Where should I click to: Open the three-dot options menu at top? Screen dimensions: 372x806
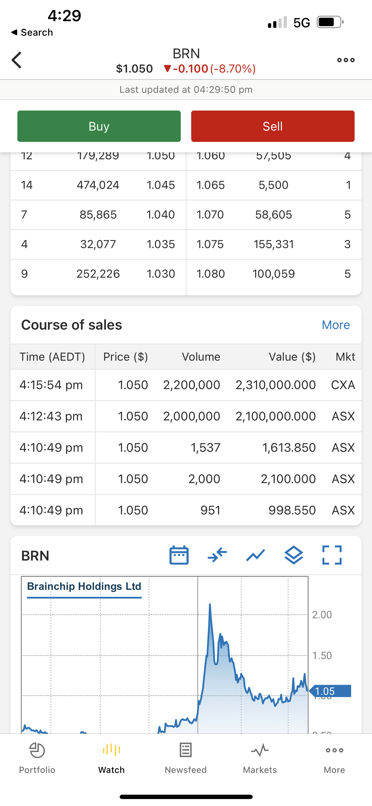(x=346, y=60)
